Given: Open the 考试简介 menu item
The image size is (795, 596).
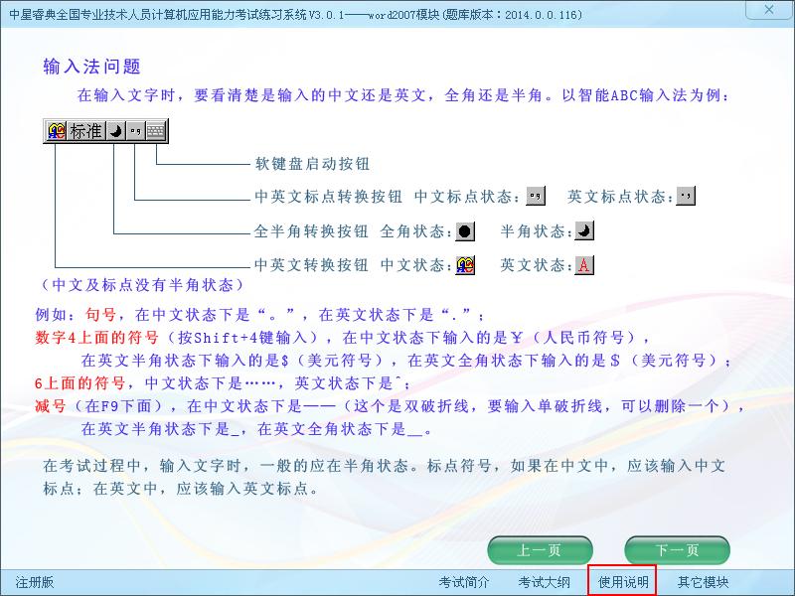Looking at the screenshot, I should (464, 582).
